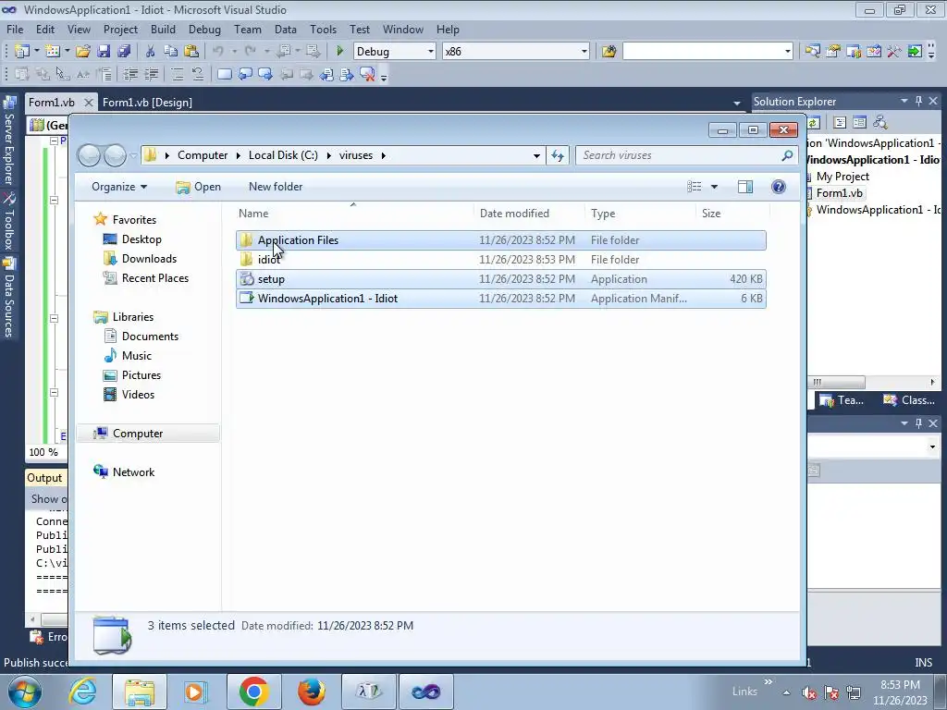Click the Uncomment Lines icon
The width and height of the screenshot is (947, 710).
pos(198,74)
